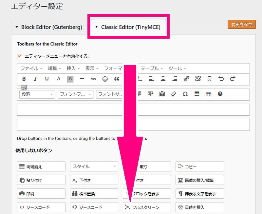Select the undo arrow icon

click(221, 79)
